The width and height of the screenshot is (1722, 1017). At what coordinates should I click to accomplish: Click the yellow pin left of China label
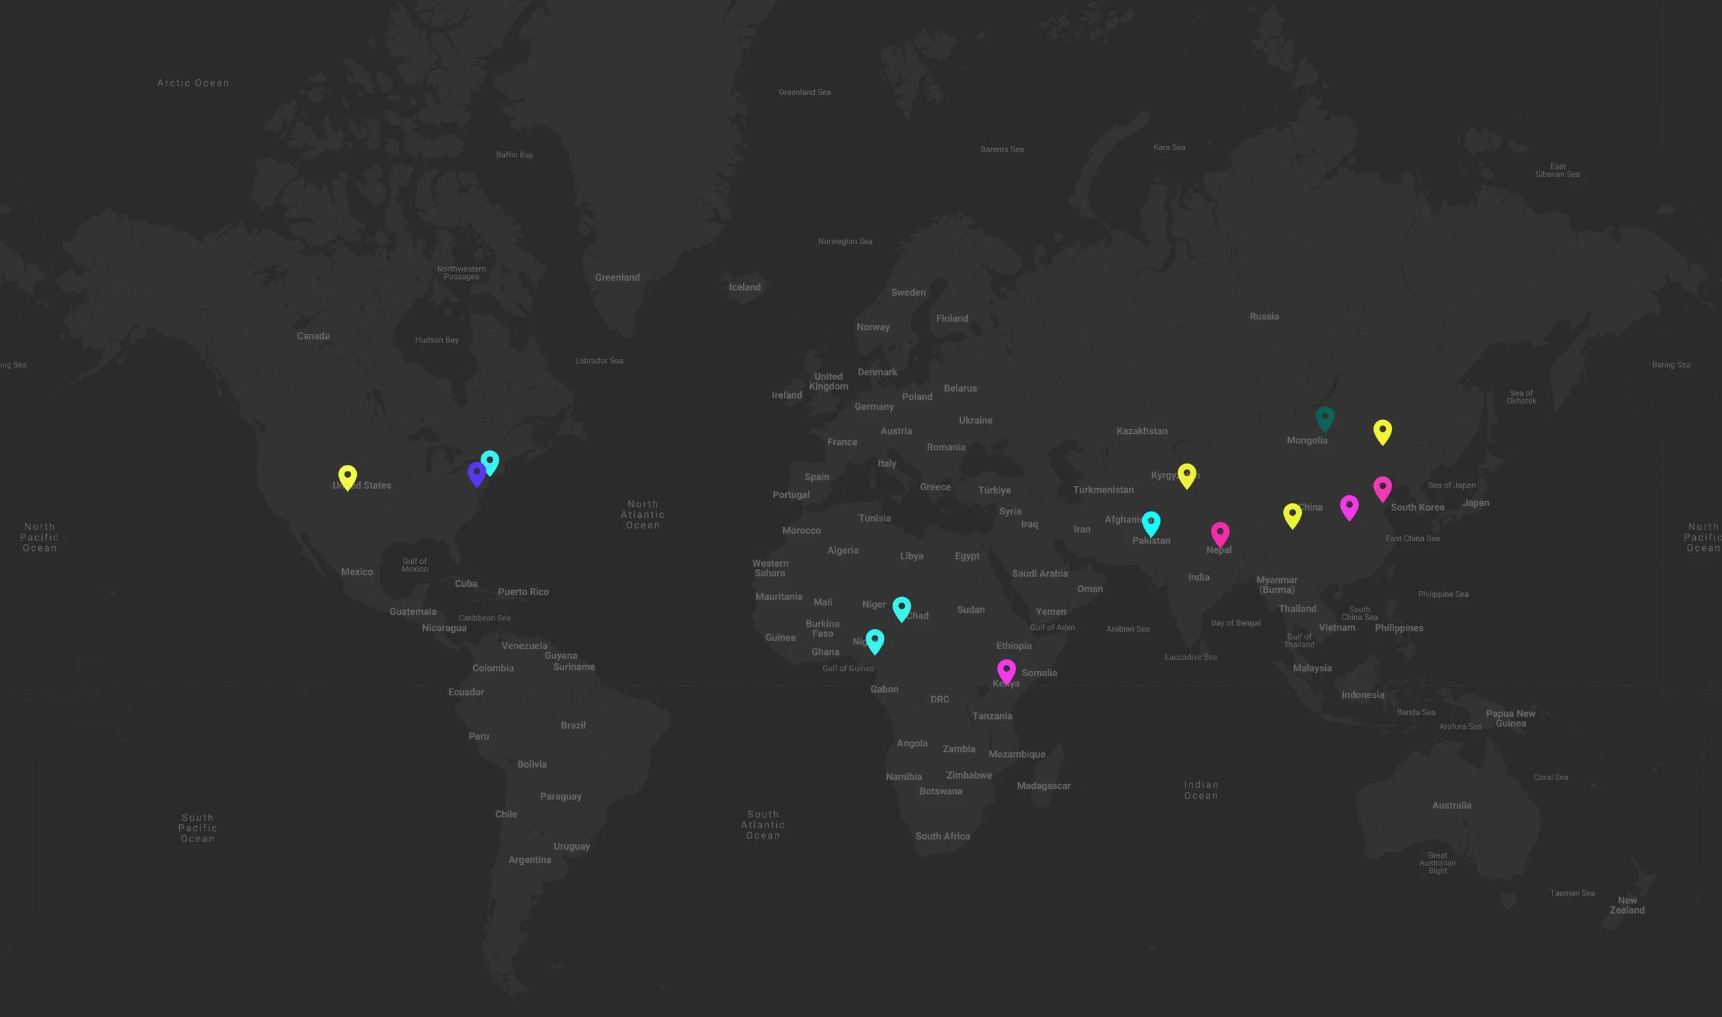(1292, 514)
